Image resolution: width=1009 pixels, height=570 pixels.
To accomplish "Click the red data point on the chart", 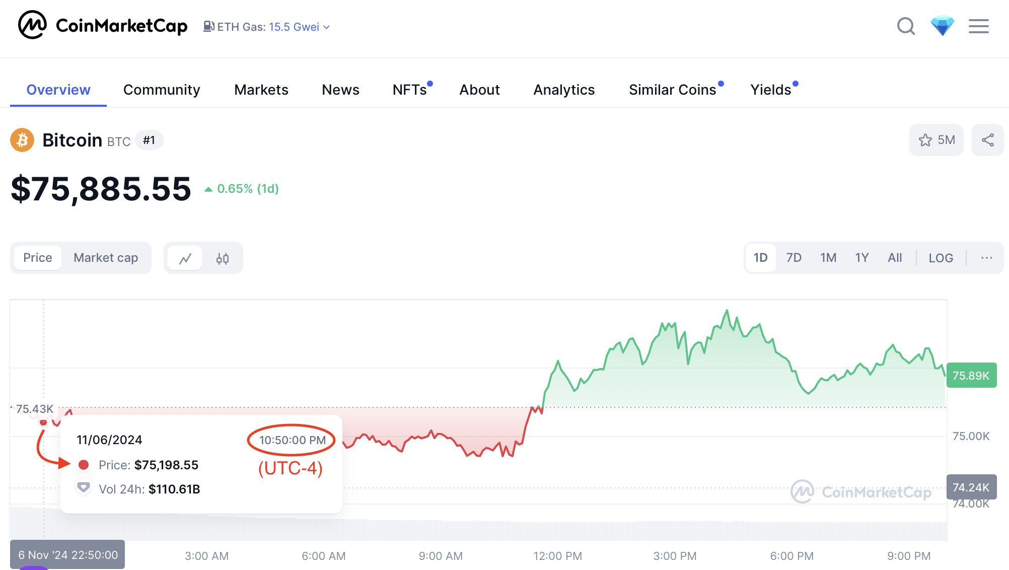I will tap(43, 422).
